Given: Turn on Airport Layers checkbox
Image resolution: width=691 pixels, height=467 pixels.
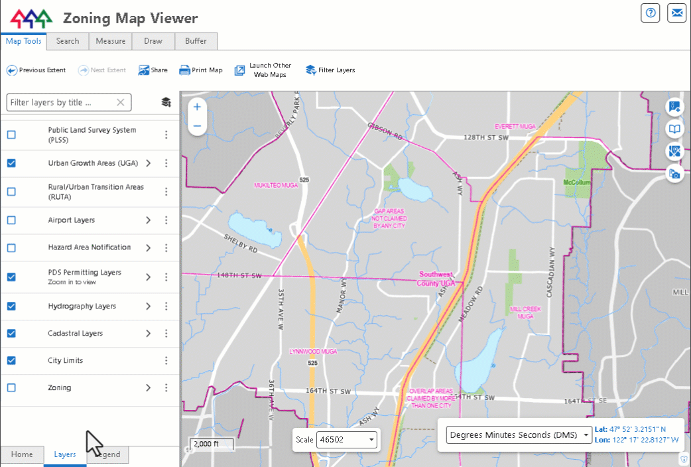Looking at the screenshot, I should click(x=11, y=220).
